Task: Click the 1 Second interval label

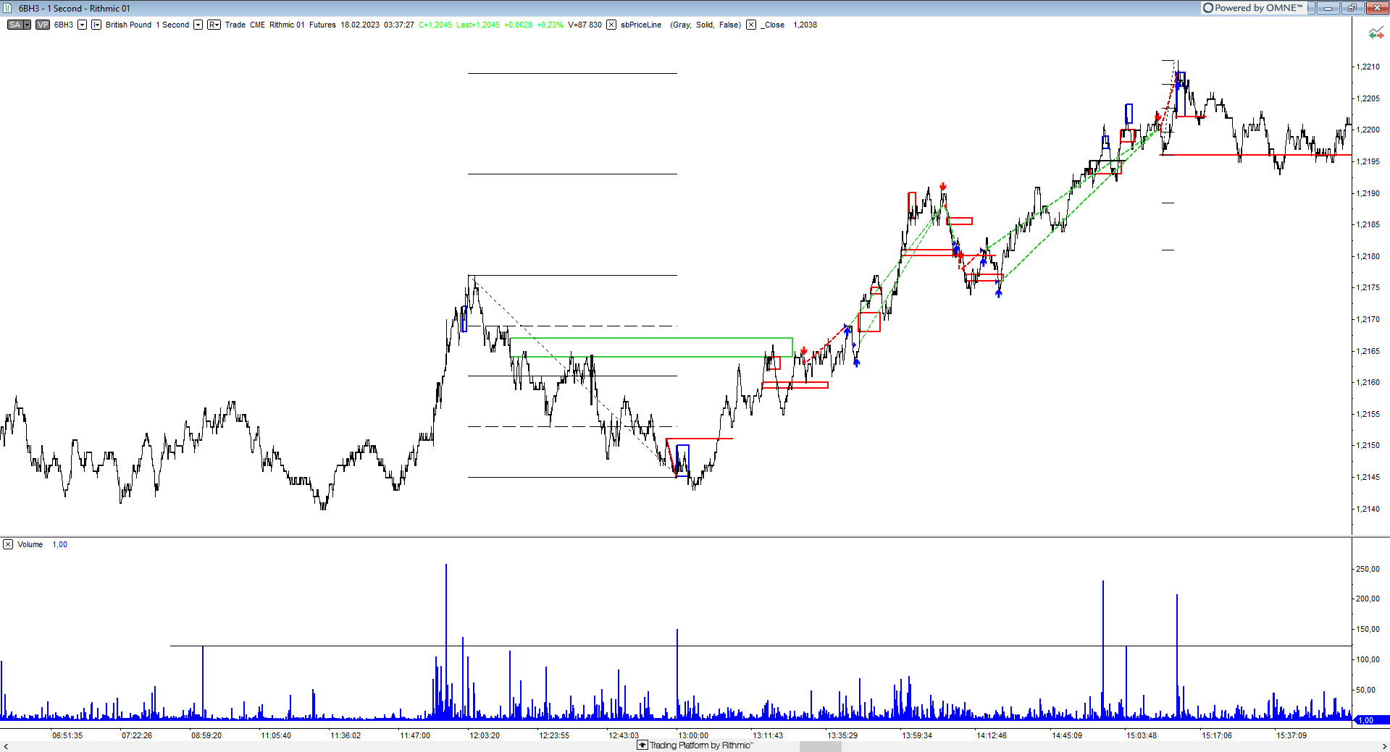Action: point(172,25)
